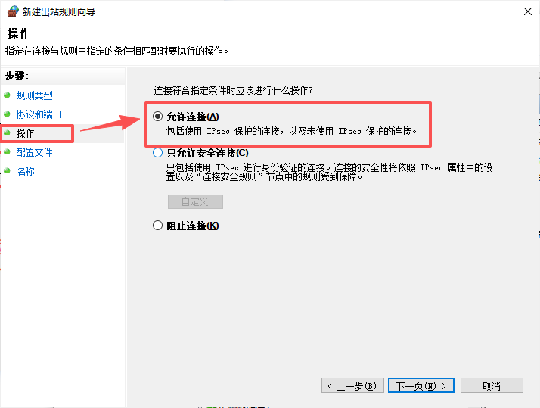Select the 只允许安全连接(C) radio button
The height and width of the screenshot is (408, 540).
tap(158, 153)
